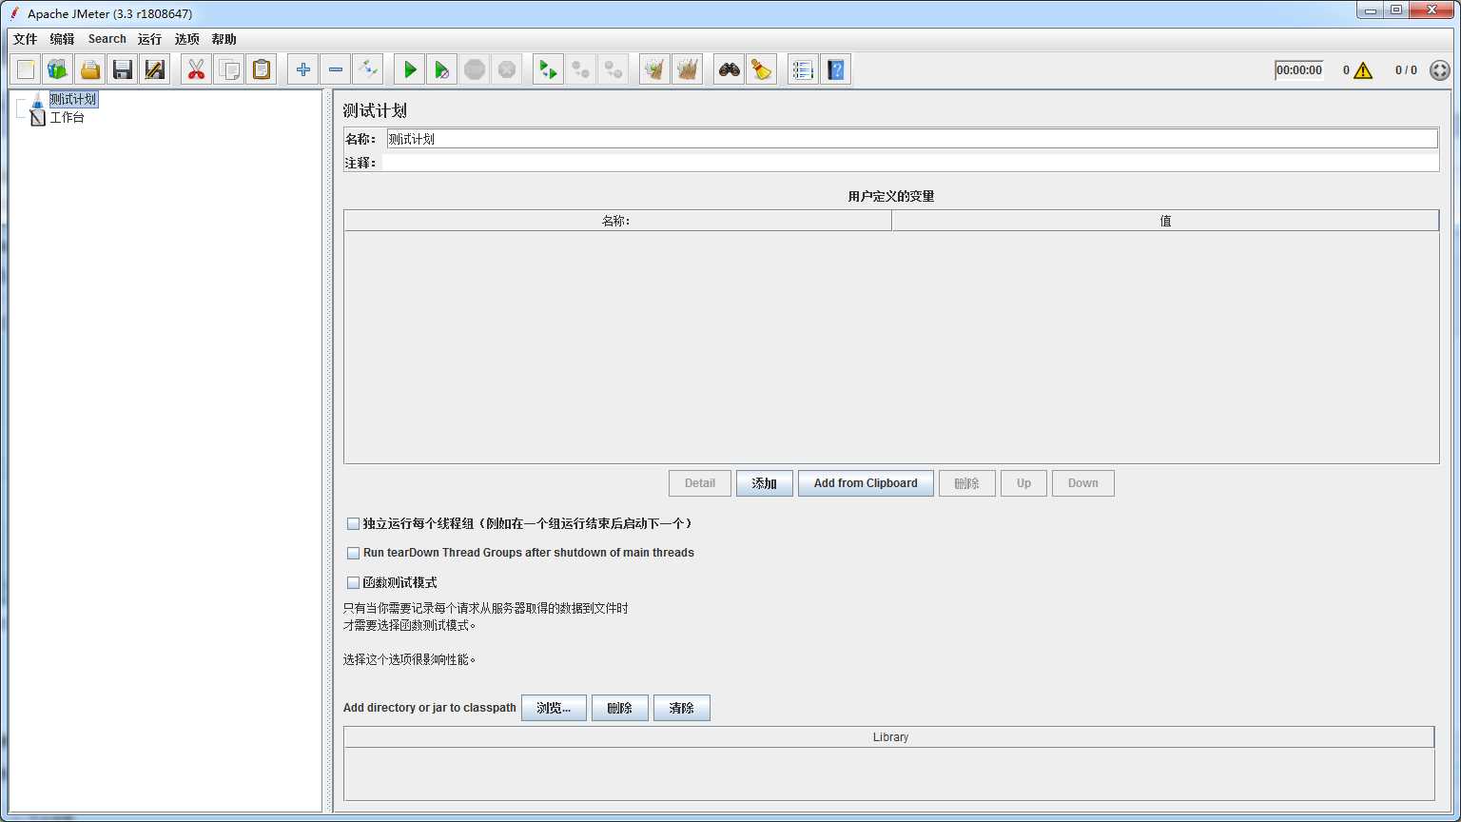Open search with binoculars icon
This screenshot has width=1461, height=822.
click(x=730, y=69)
